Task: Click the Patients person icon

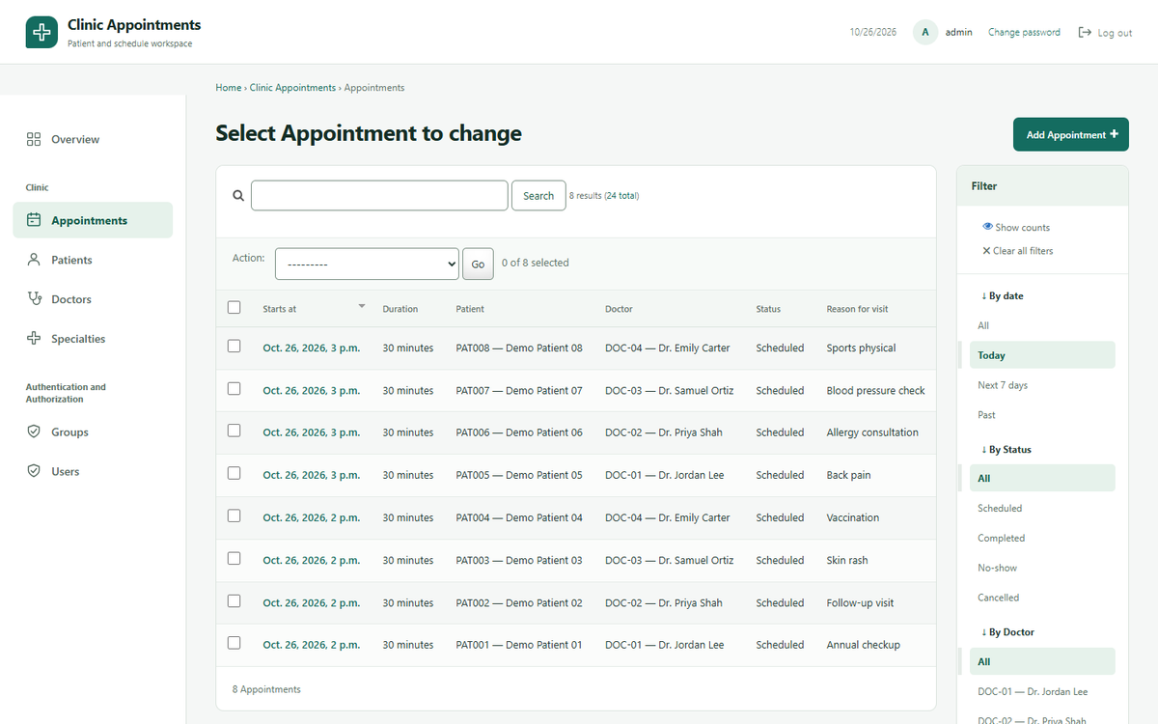Action: [x=34, y=260]
